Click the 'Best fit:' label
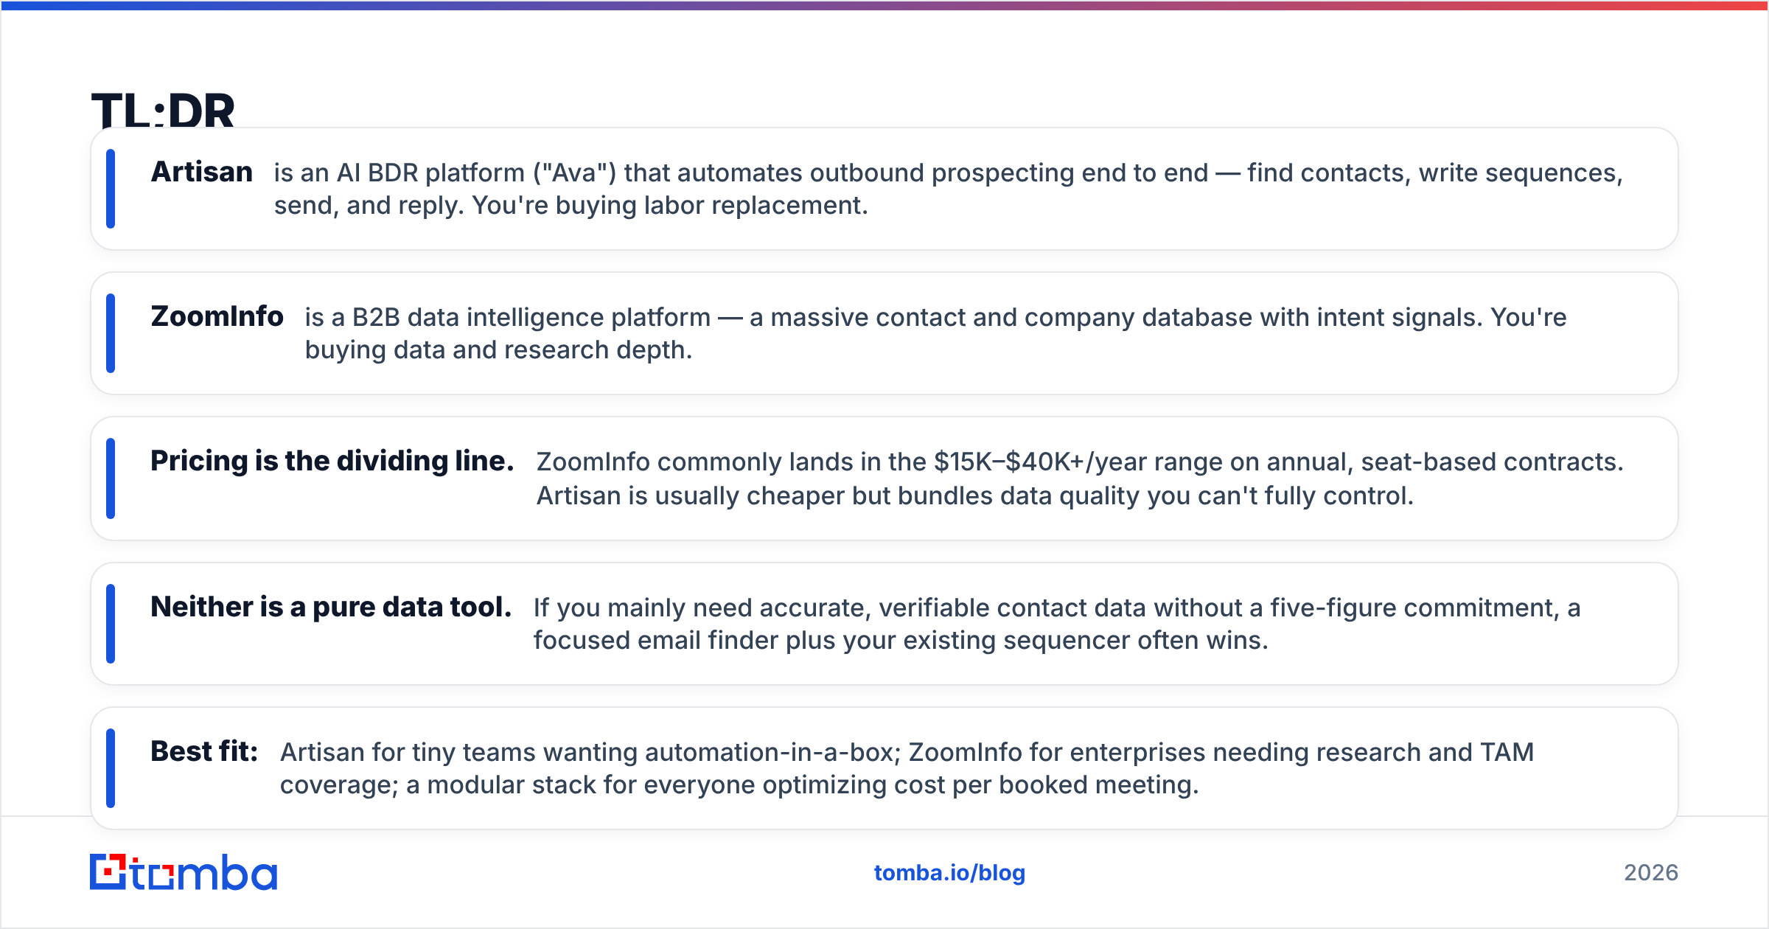1769x929 pixels. click(204, 751)
